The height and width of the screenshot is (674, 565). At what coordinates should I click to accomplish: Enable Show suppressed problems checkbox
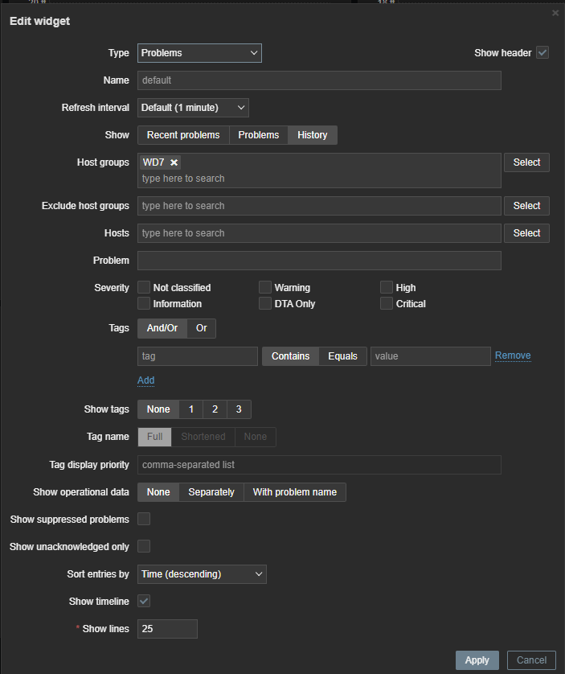click(x=144, y=520)
